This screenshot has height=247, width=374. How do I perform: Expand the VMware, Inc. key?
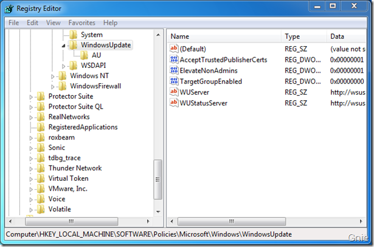pos(31,189)
